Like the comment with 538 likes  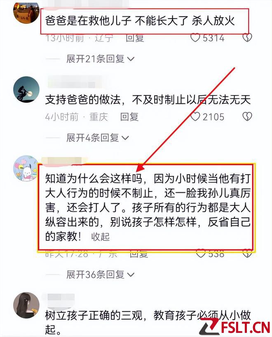[x=201, y=253]
